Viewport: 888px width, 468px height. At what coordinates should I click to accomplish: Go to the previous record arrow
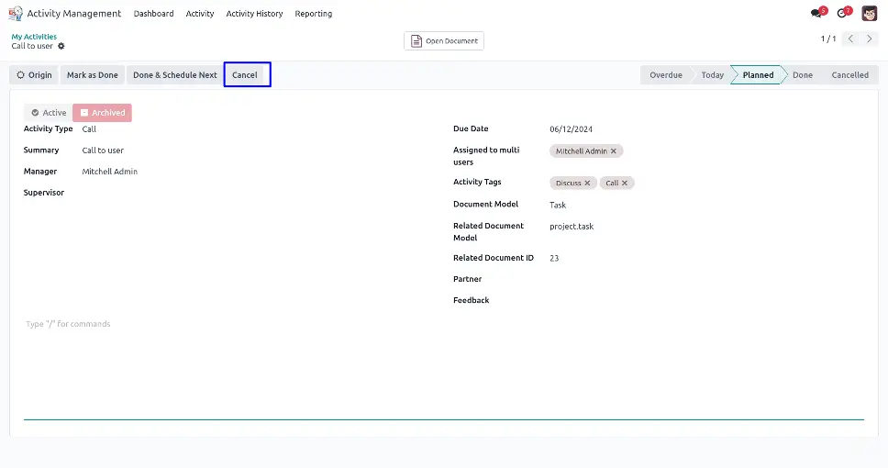(850, 39)
